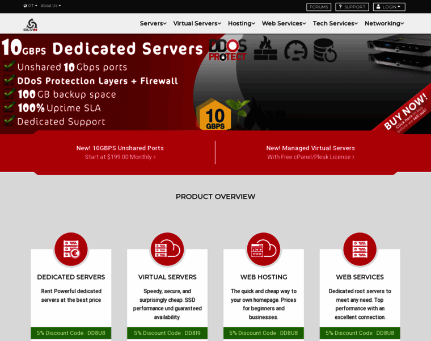This screenshot has height=341, width=431.
Task: Click "Dedicated root servers to meet" description
Action: coord(360,304)
